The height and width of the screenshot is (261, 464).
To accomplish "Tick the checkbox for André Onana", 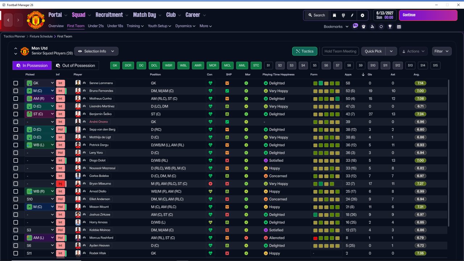I will coord(16,122).
